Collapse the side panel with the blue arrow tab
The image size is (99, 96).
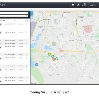[x=32, y=13]
